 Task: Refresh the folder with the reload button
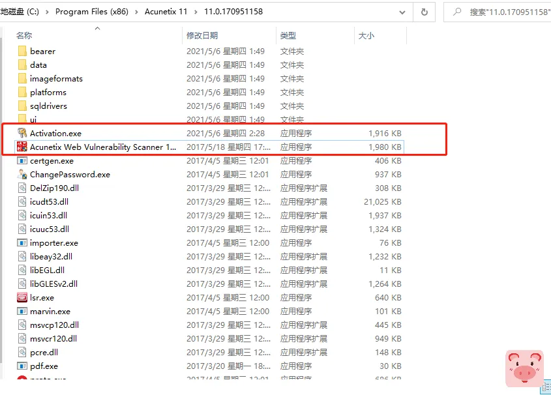click(x=424, y=12)
